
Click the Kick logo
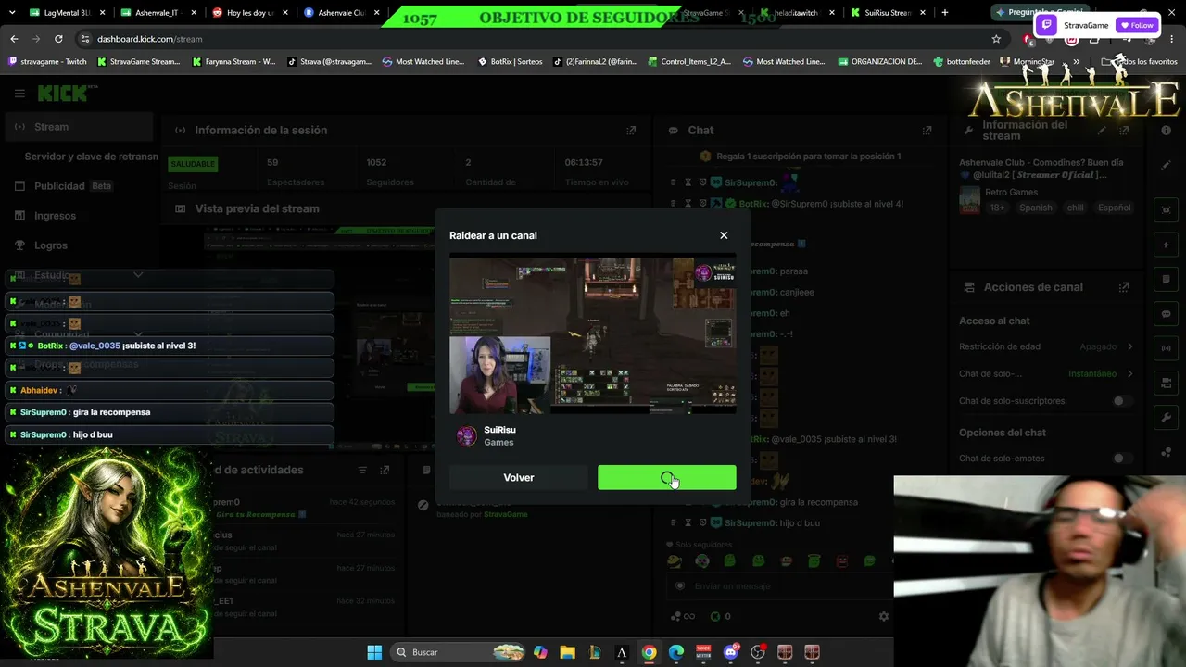pos(62,94)
